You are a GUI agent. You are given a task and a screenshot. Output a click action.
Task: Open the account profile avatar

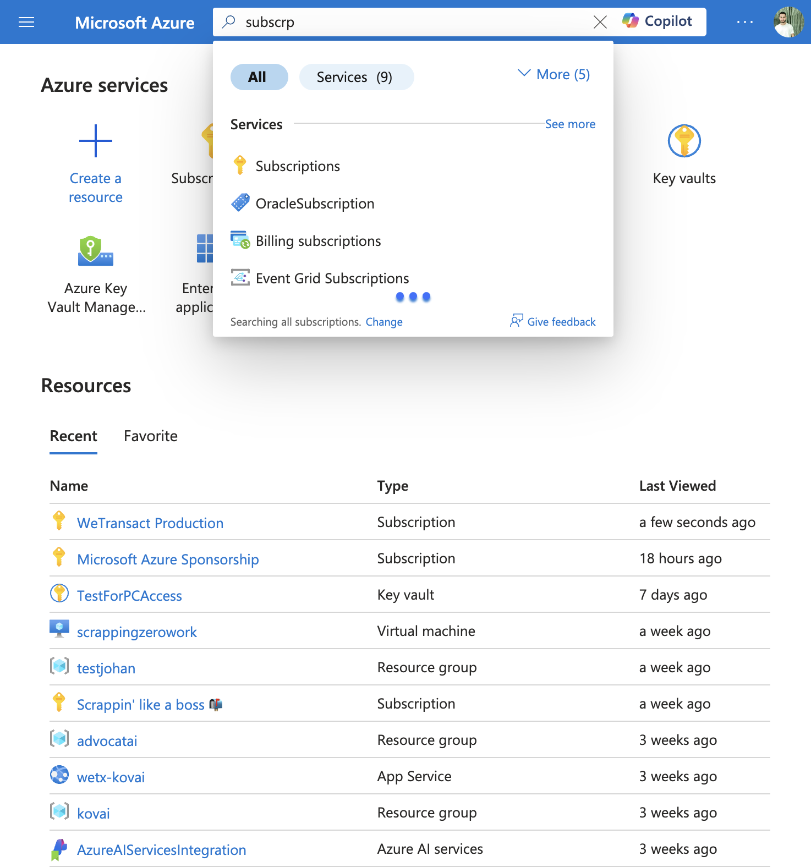[x=789, y=22]
